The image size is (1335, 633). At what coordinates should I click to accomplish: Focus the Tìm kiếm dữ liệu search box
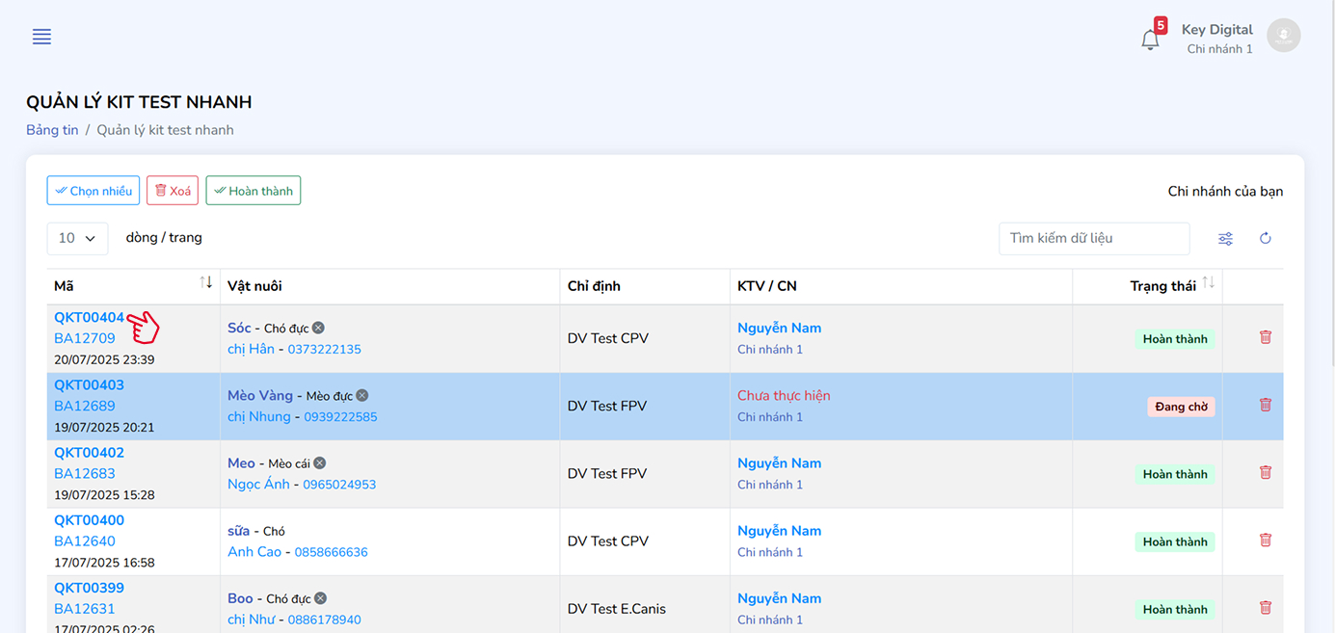[1093, 238]
